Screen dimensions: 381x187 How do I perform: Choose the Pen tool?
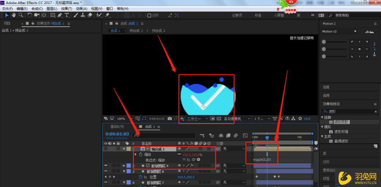[60, 15]
